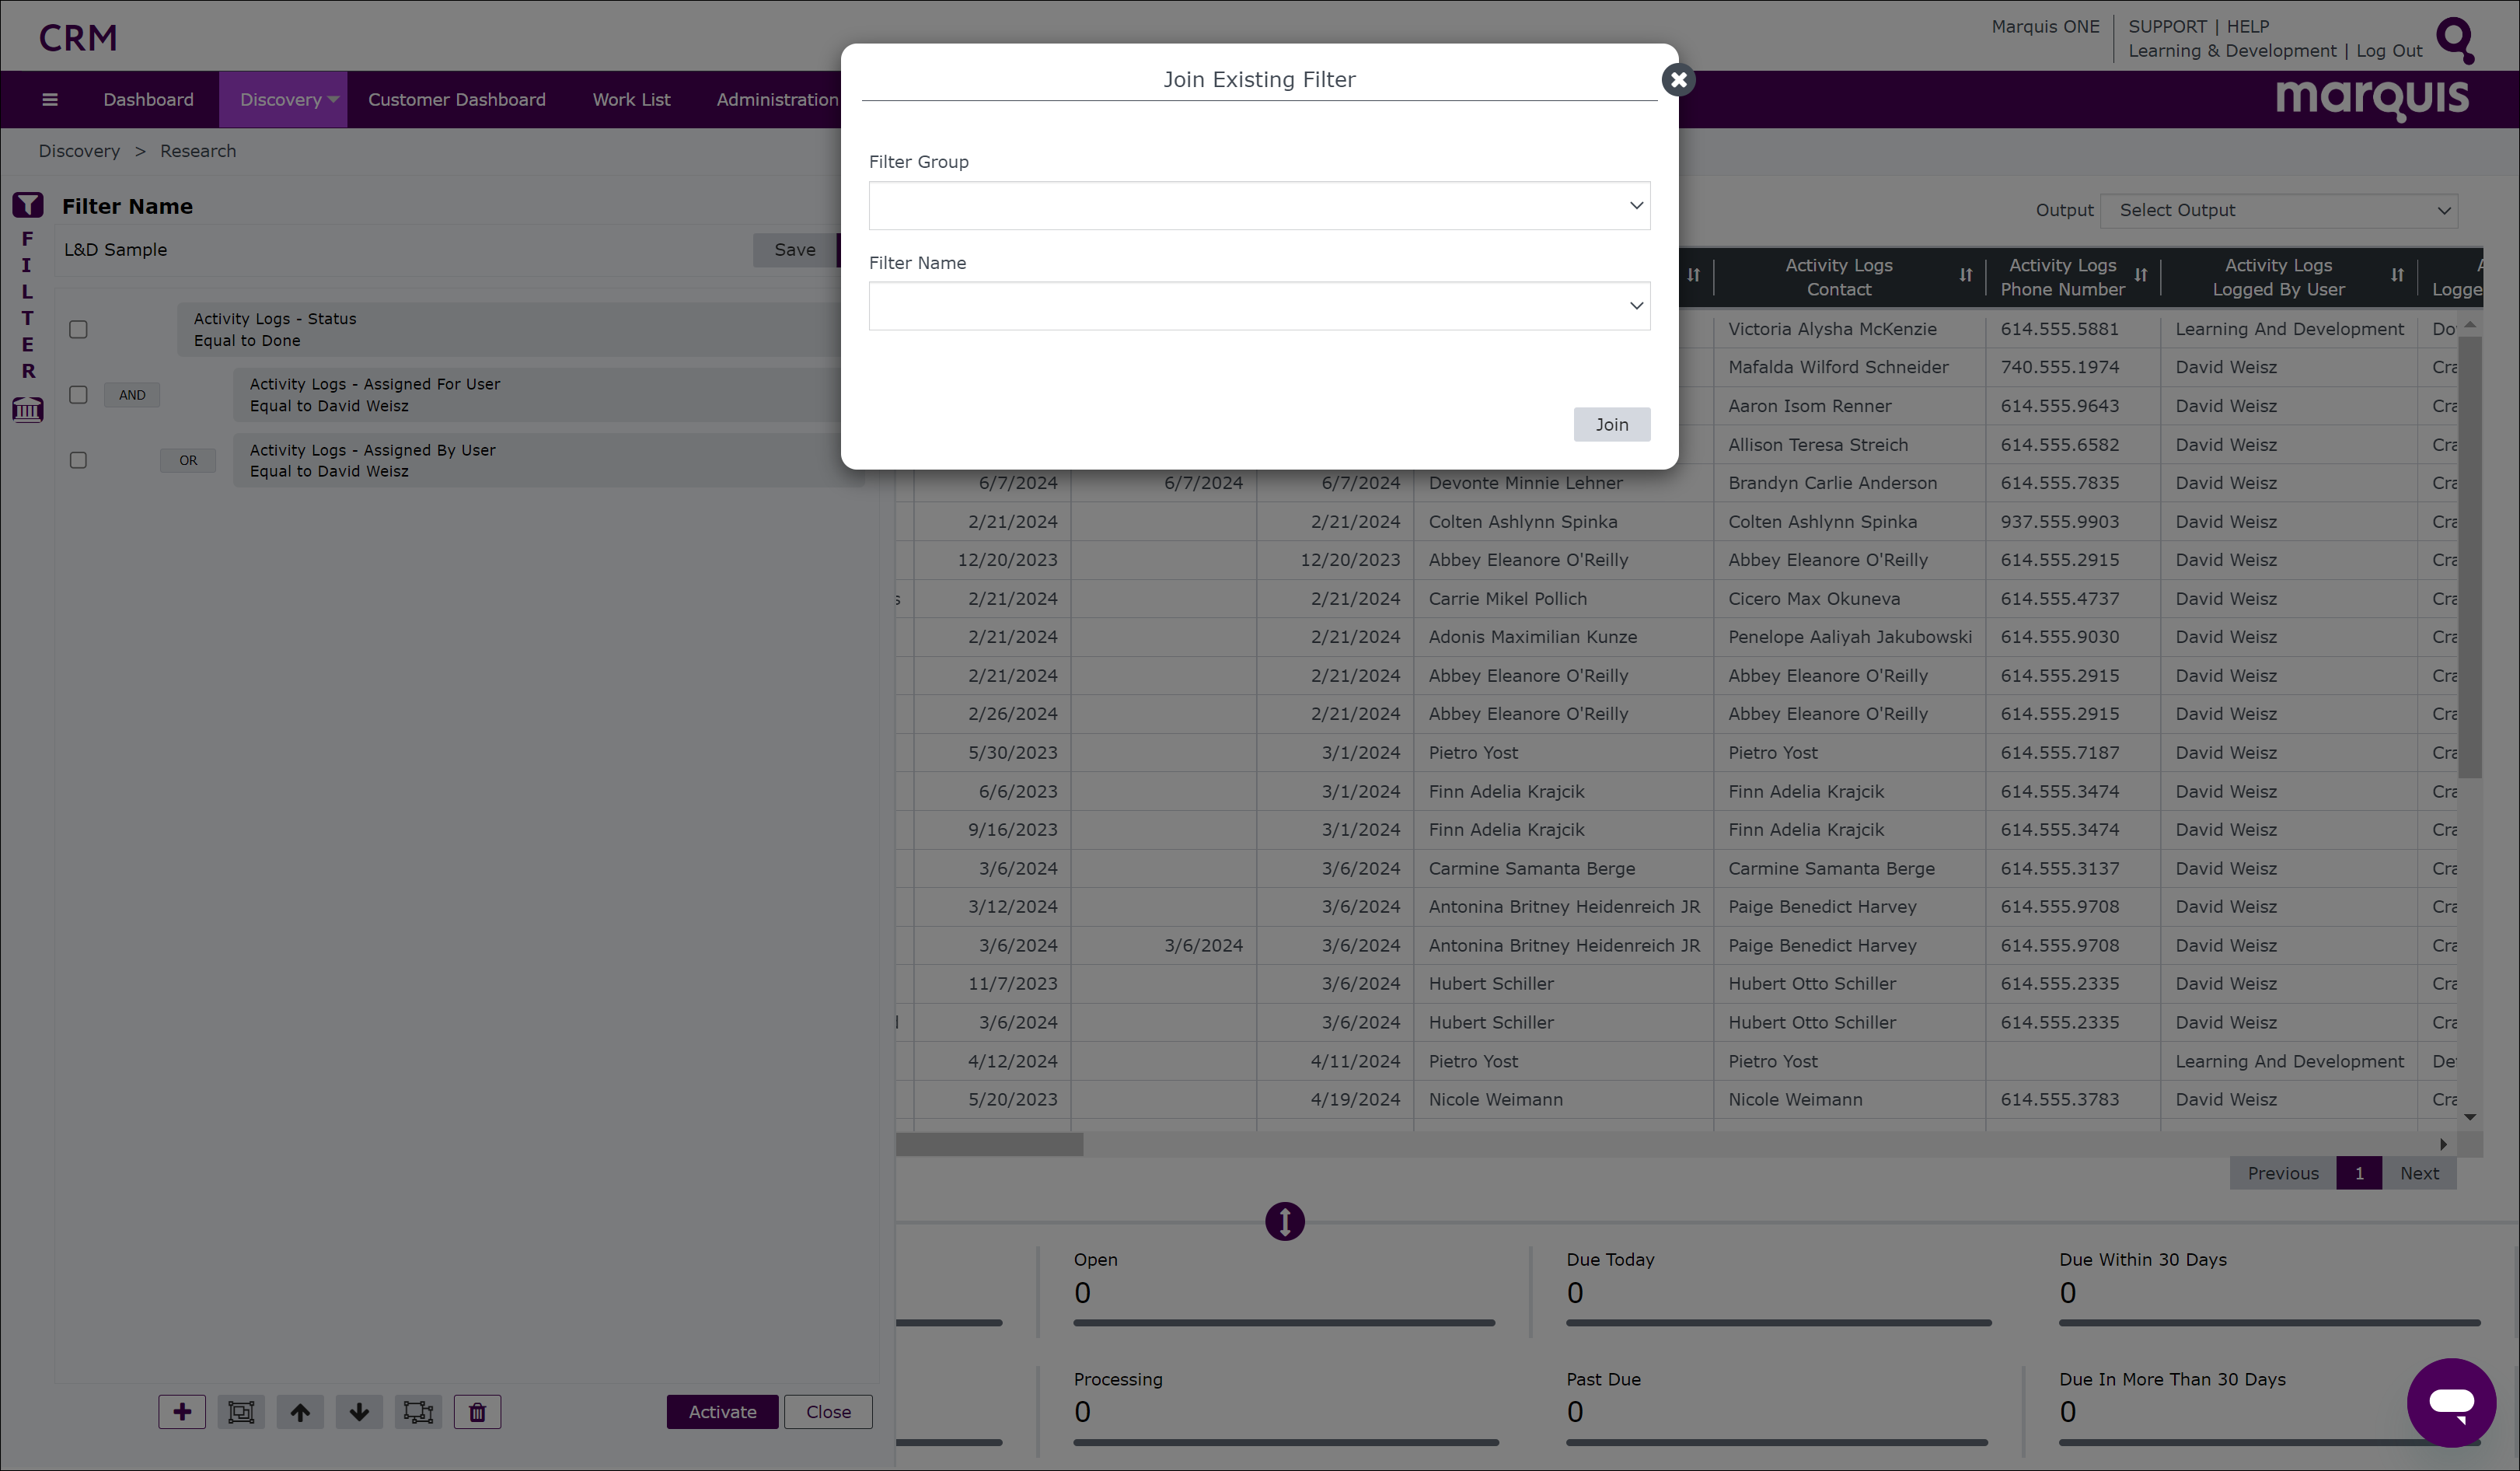2520x1471 pixels.
Task: Expand the Select Output dropdown
Action: 2278,210
